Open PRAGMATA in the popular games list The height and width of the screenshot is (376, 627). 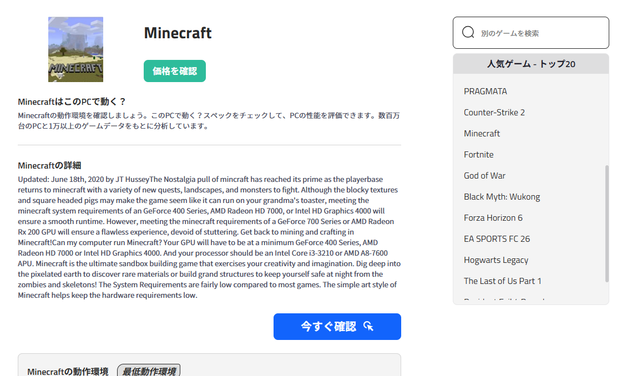(x=485, y=91)
